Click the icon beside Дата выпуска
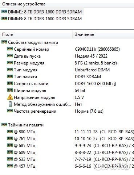The image size is (134, 175). pos(10,56)
